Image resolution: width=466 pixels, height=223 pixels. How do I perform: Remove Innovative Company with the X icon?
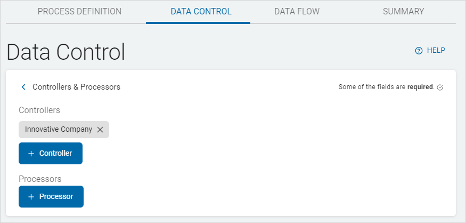coord(100,130)
